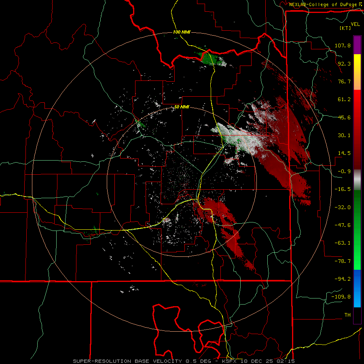This screenshot has width=364, height=364.
Task: Pick the blue segment of color bar
Action: pos(357,288)
